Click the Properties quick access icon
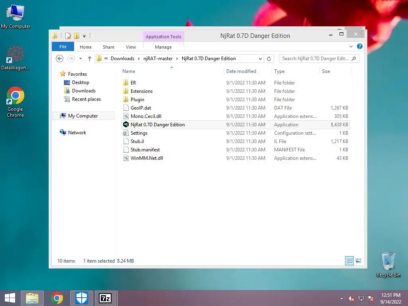The width and height of the screenshot is (408, 306). pyautogui.click(x=68, y=36)
